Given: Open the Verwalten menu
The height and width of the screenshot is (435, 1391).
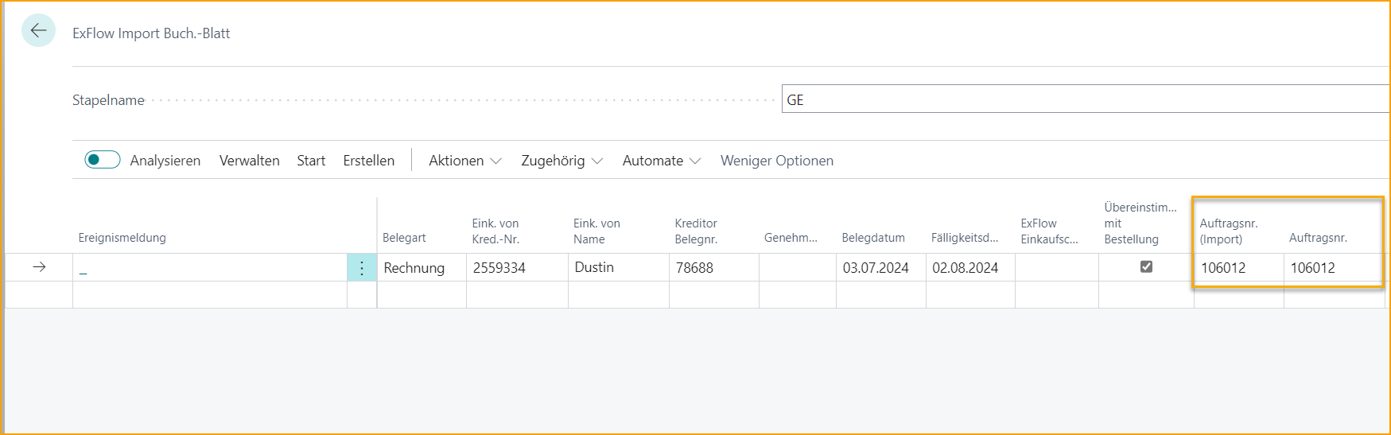Looking at the screenshot, I should 249,161.
